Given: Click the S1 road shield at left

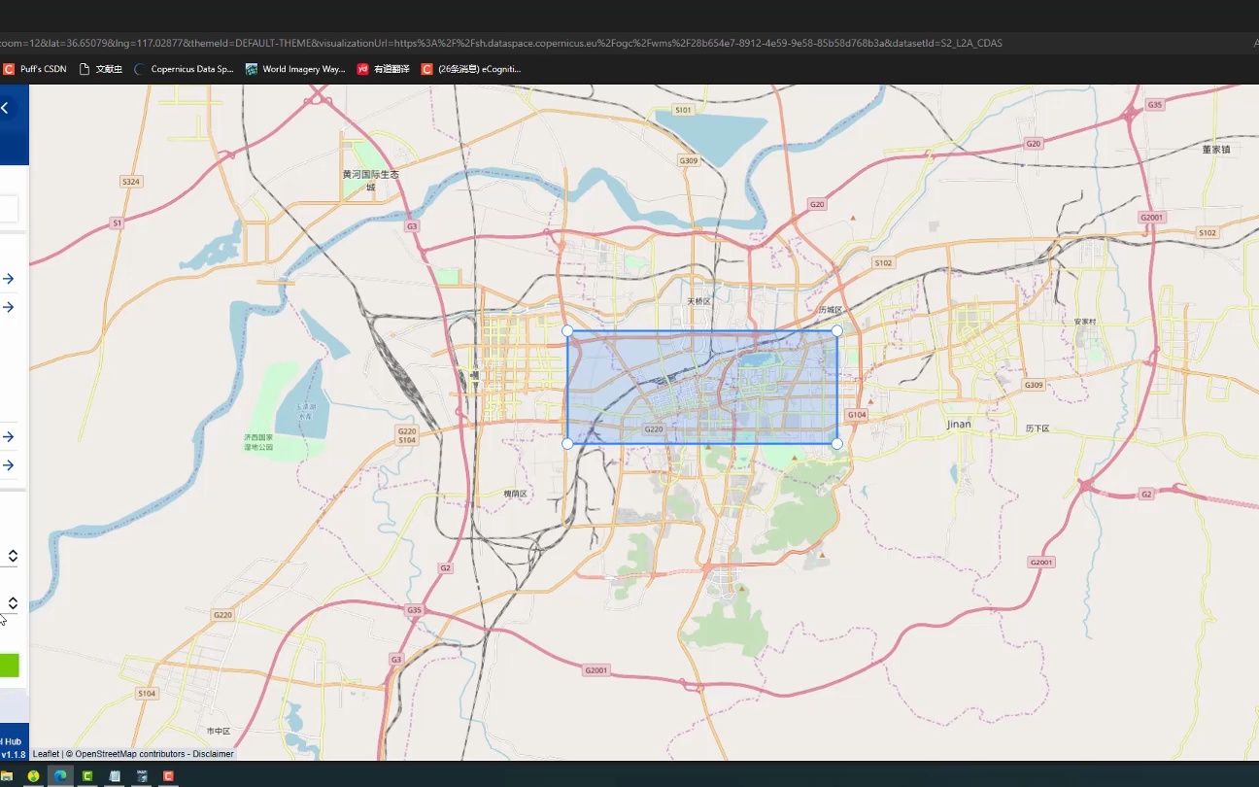Looking at the screenshot, I should (118, 223).
